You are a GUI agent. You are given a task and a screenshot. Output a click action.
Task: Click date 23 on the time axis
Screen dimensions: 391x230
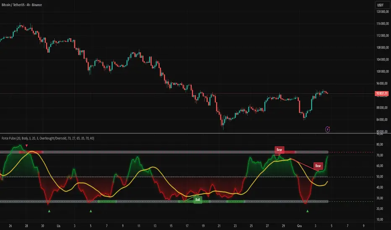[x=235, y=226]
